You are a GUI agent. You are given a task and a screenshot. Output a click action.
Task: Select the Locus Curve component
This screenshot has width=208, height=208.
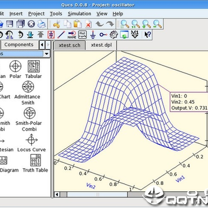31,143
